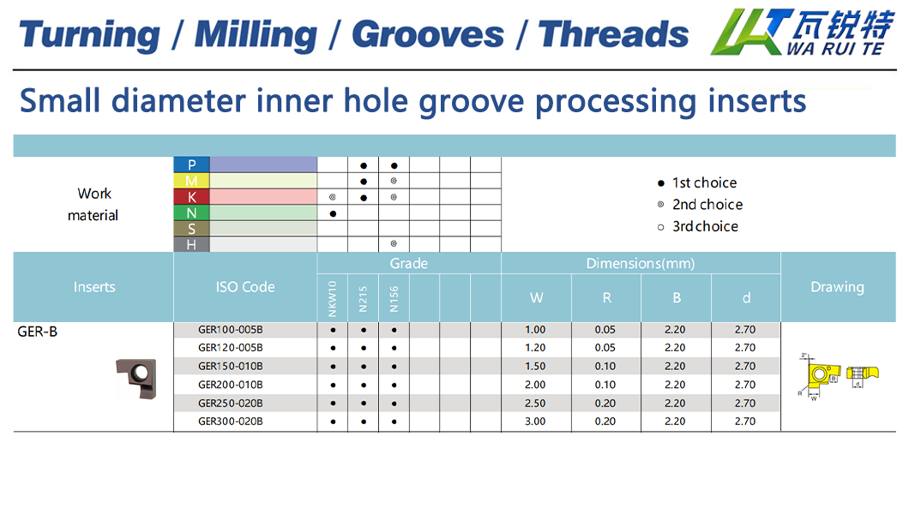The height and width of the screenshot is (514, 909).
Task: Click the 1st choice legend dot
Action: click(x=660, y=183)
